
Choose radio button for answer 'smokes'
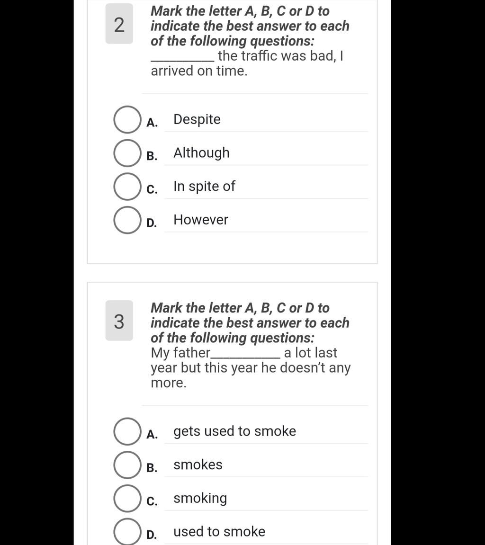pyautogui.click(x=127, y=465)
